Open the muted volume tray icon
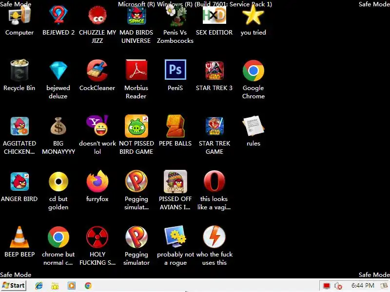This screenshot has height=292, width=390. click(338, 286)
